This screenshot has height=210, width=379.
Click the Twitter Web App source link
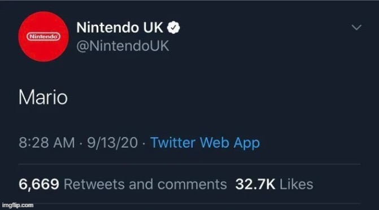[x=205, y=143]
